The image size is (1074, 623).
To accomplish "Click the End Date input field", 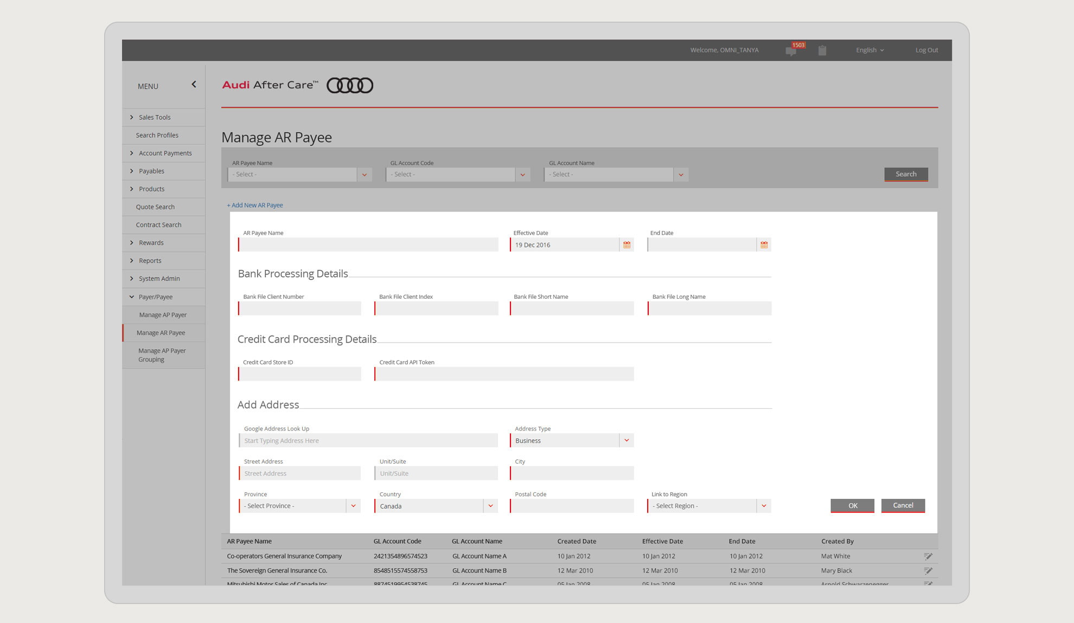I will point(701,245).
